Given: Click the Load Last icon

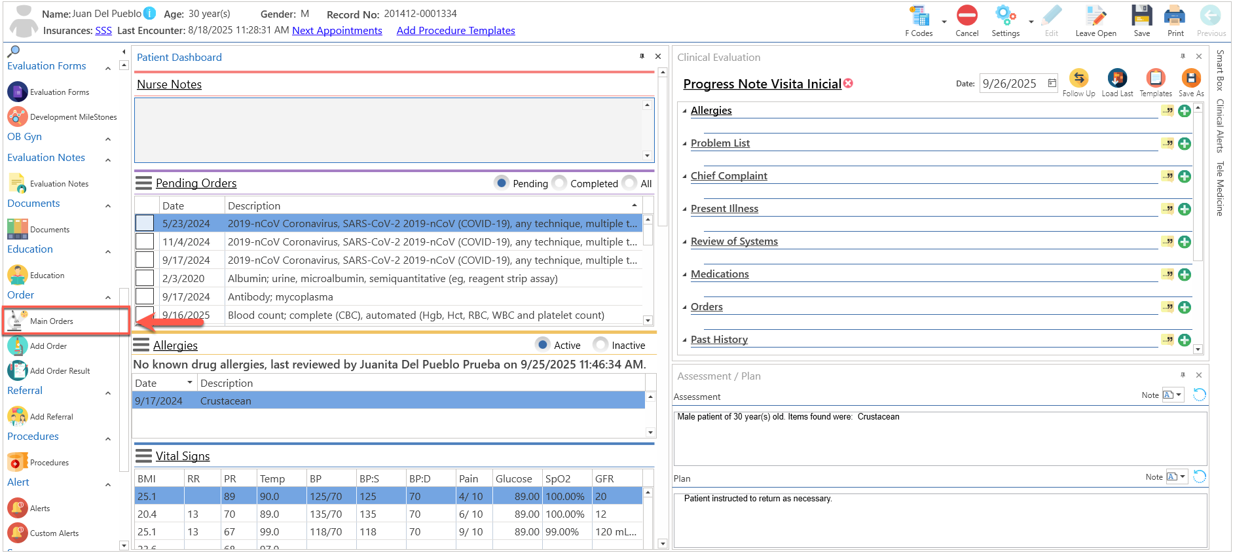Looking at the screenshot, I should 1117,79.
